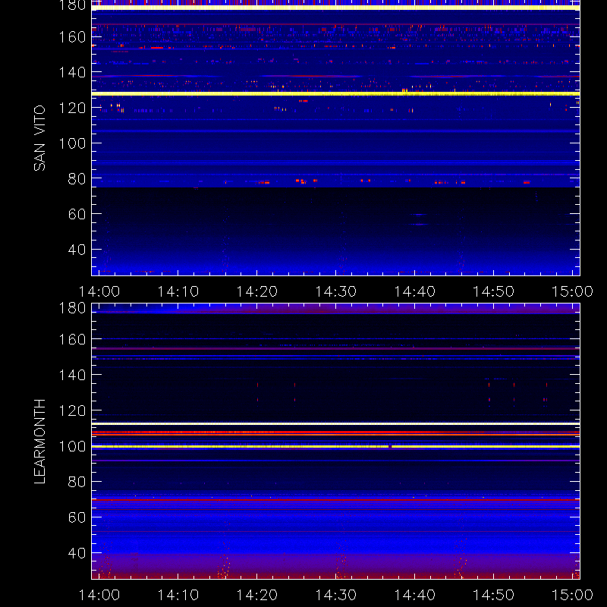Click the yellow band near 128 in San Vito plot

point(335,93)
